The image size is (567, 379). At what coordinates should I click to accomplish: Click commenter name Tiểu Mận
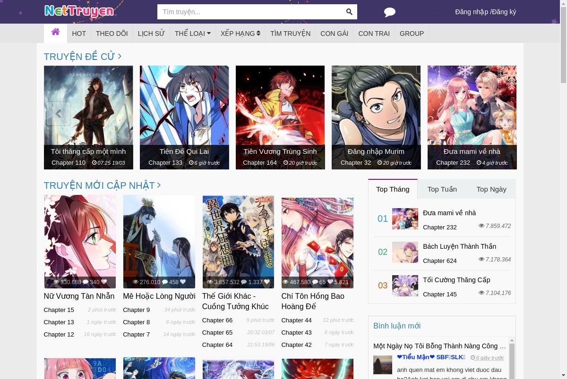(x=431, y=357)
